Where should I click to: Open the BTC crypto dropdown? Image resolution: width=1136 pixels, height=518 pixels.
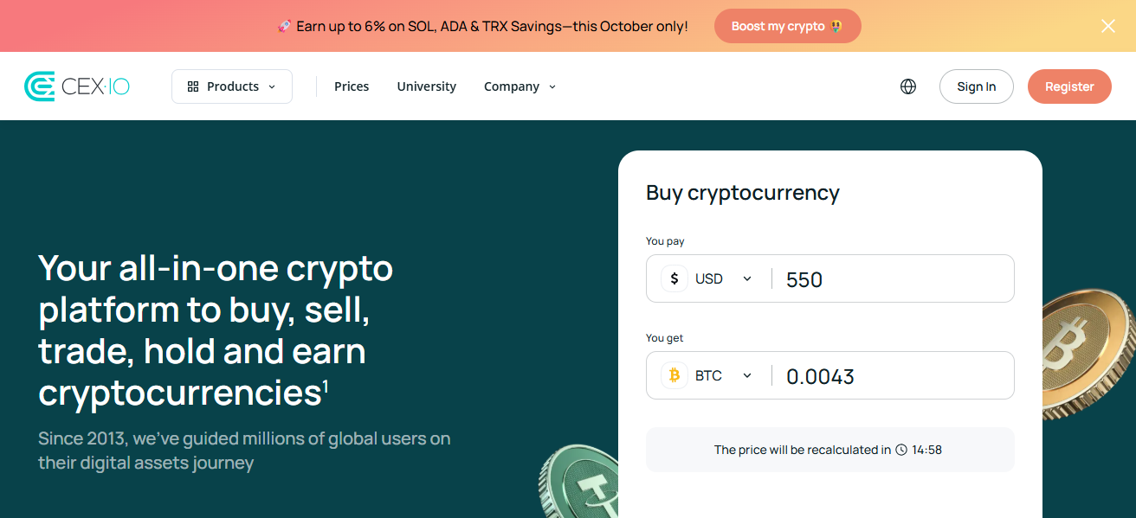coord(722,375)
